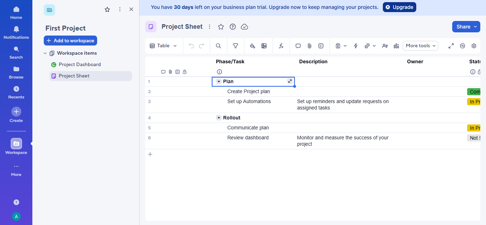
Task: Select the Review dashboard cell
Action: [x=254, y=141]
